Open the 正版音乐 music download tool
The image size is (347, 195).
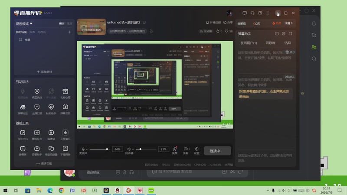(x=65, y=135)
